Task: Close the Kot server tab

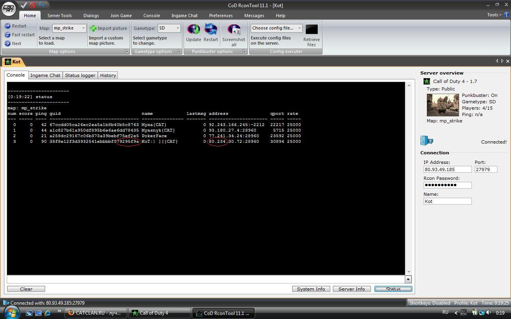Action: tap(508, 61)
